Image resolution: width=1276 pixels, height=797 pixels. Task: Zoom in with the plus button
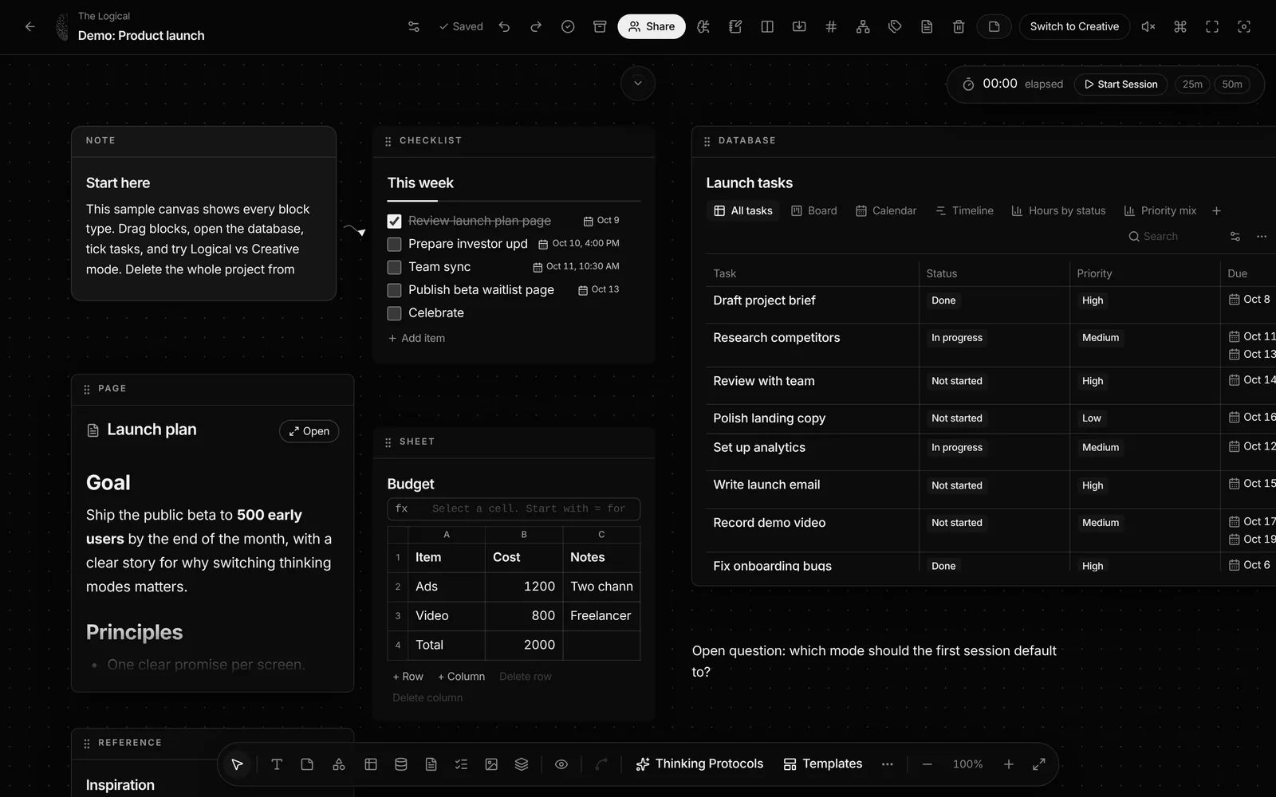tap(1008, 764)
